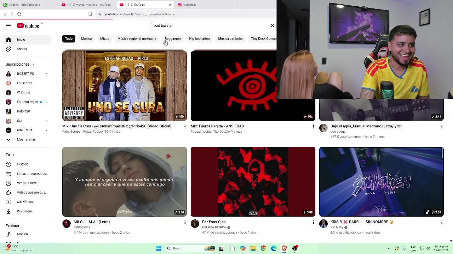Open Videos que me gustan

click(x=28, y=192)
